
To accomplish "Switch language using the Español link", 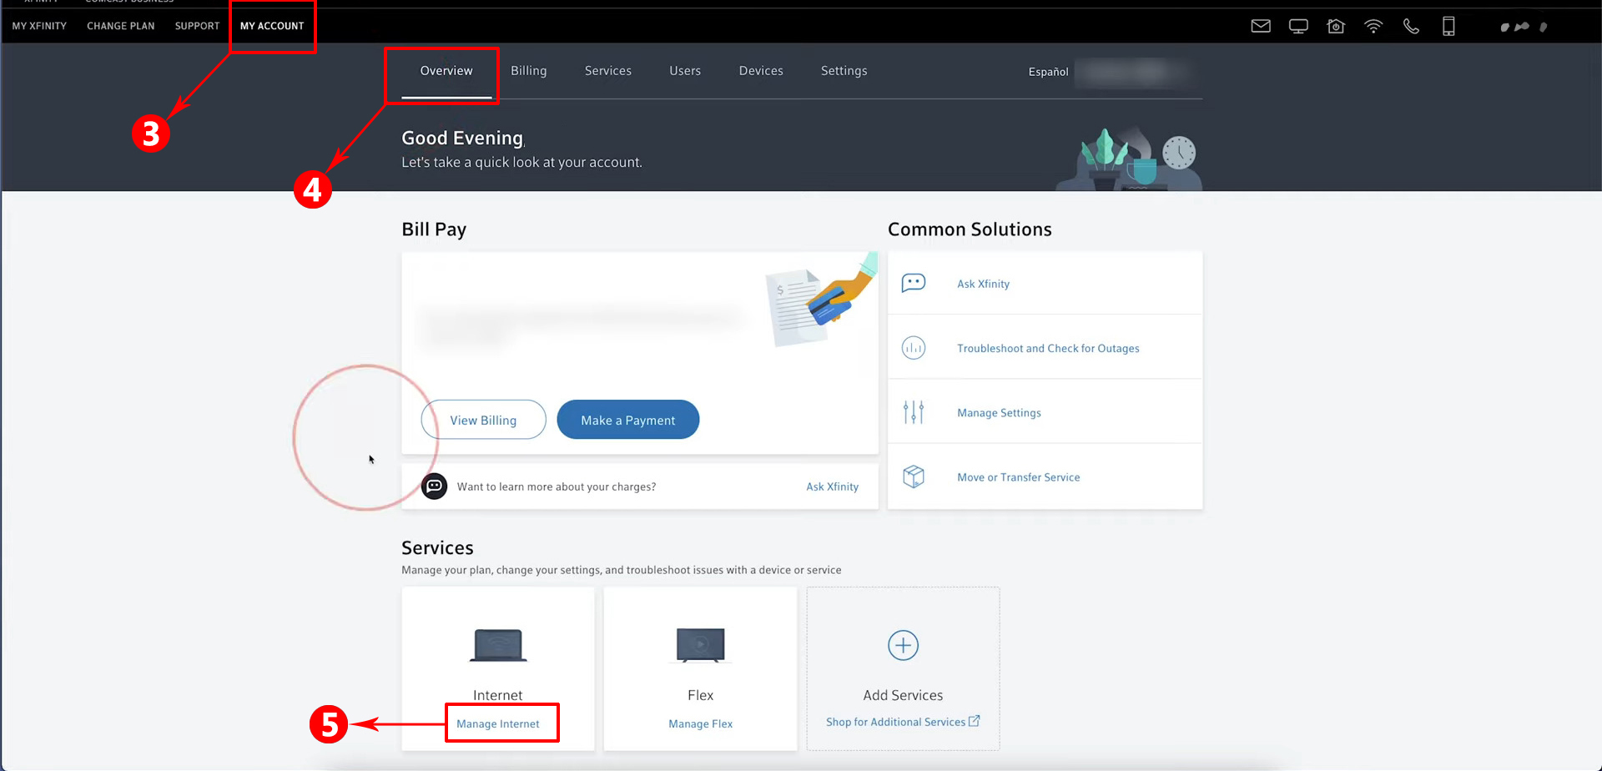I will pos(1048,72).
